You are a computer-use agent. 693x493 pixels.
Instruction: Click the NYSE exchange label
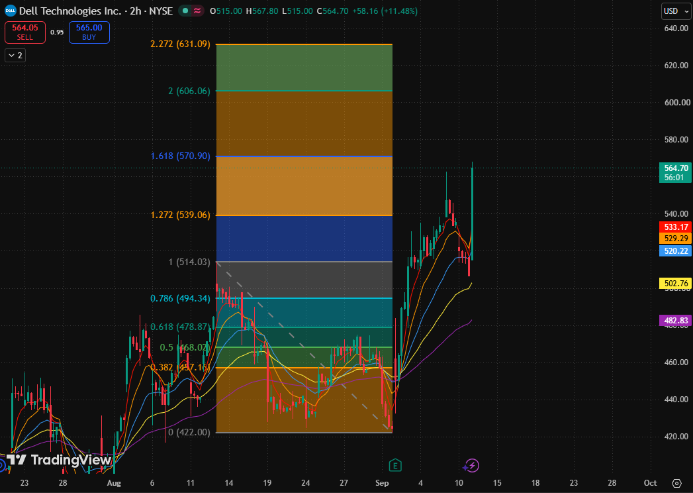pyautogui.click(x=161, y=11)
